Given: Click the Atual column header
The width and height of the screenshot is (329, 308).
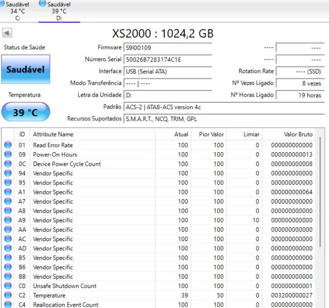Looking at the screenshot, I should point(173,134).
